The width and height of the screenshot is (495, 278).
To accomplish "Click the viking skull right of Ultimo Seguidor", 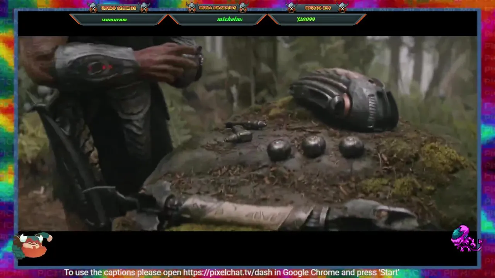I will click(144, 7).
